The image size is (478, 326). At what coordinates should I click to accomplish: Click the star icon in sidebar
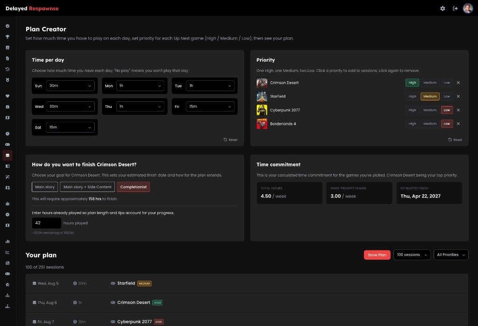[7, 284]
